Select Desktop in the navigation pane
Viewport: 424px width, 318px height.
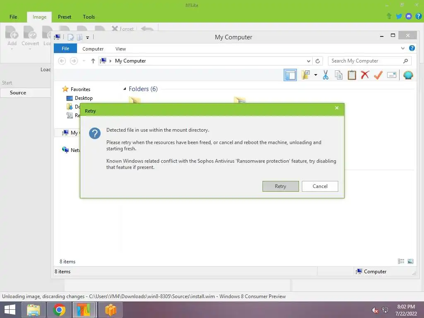pos(84,98)
